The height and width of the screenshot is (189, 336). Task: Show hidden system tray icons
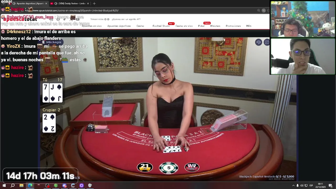pos(293,186)
